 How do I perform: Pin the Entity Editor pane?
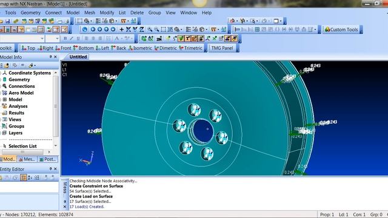pyautogui.click(x=50, y=169)
